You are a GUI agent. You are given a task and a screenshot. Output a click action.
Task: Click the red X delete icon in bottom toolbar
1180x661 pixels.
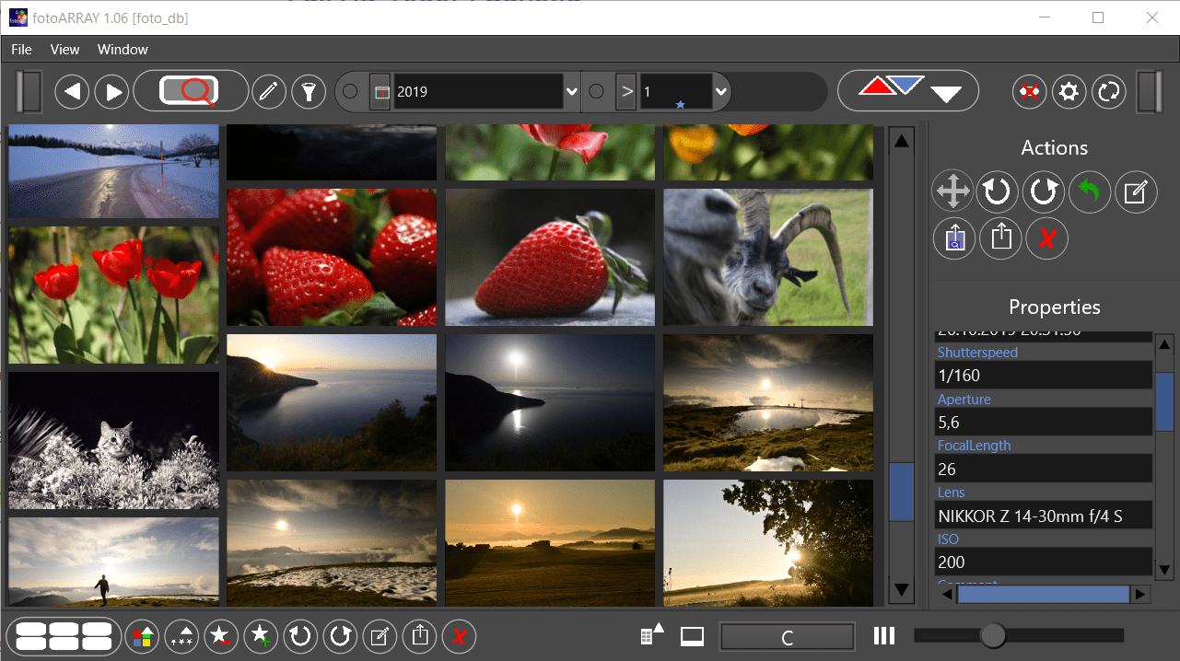[459, 636]
